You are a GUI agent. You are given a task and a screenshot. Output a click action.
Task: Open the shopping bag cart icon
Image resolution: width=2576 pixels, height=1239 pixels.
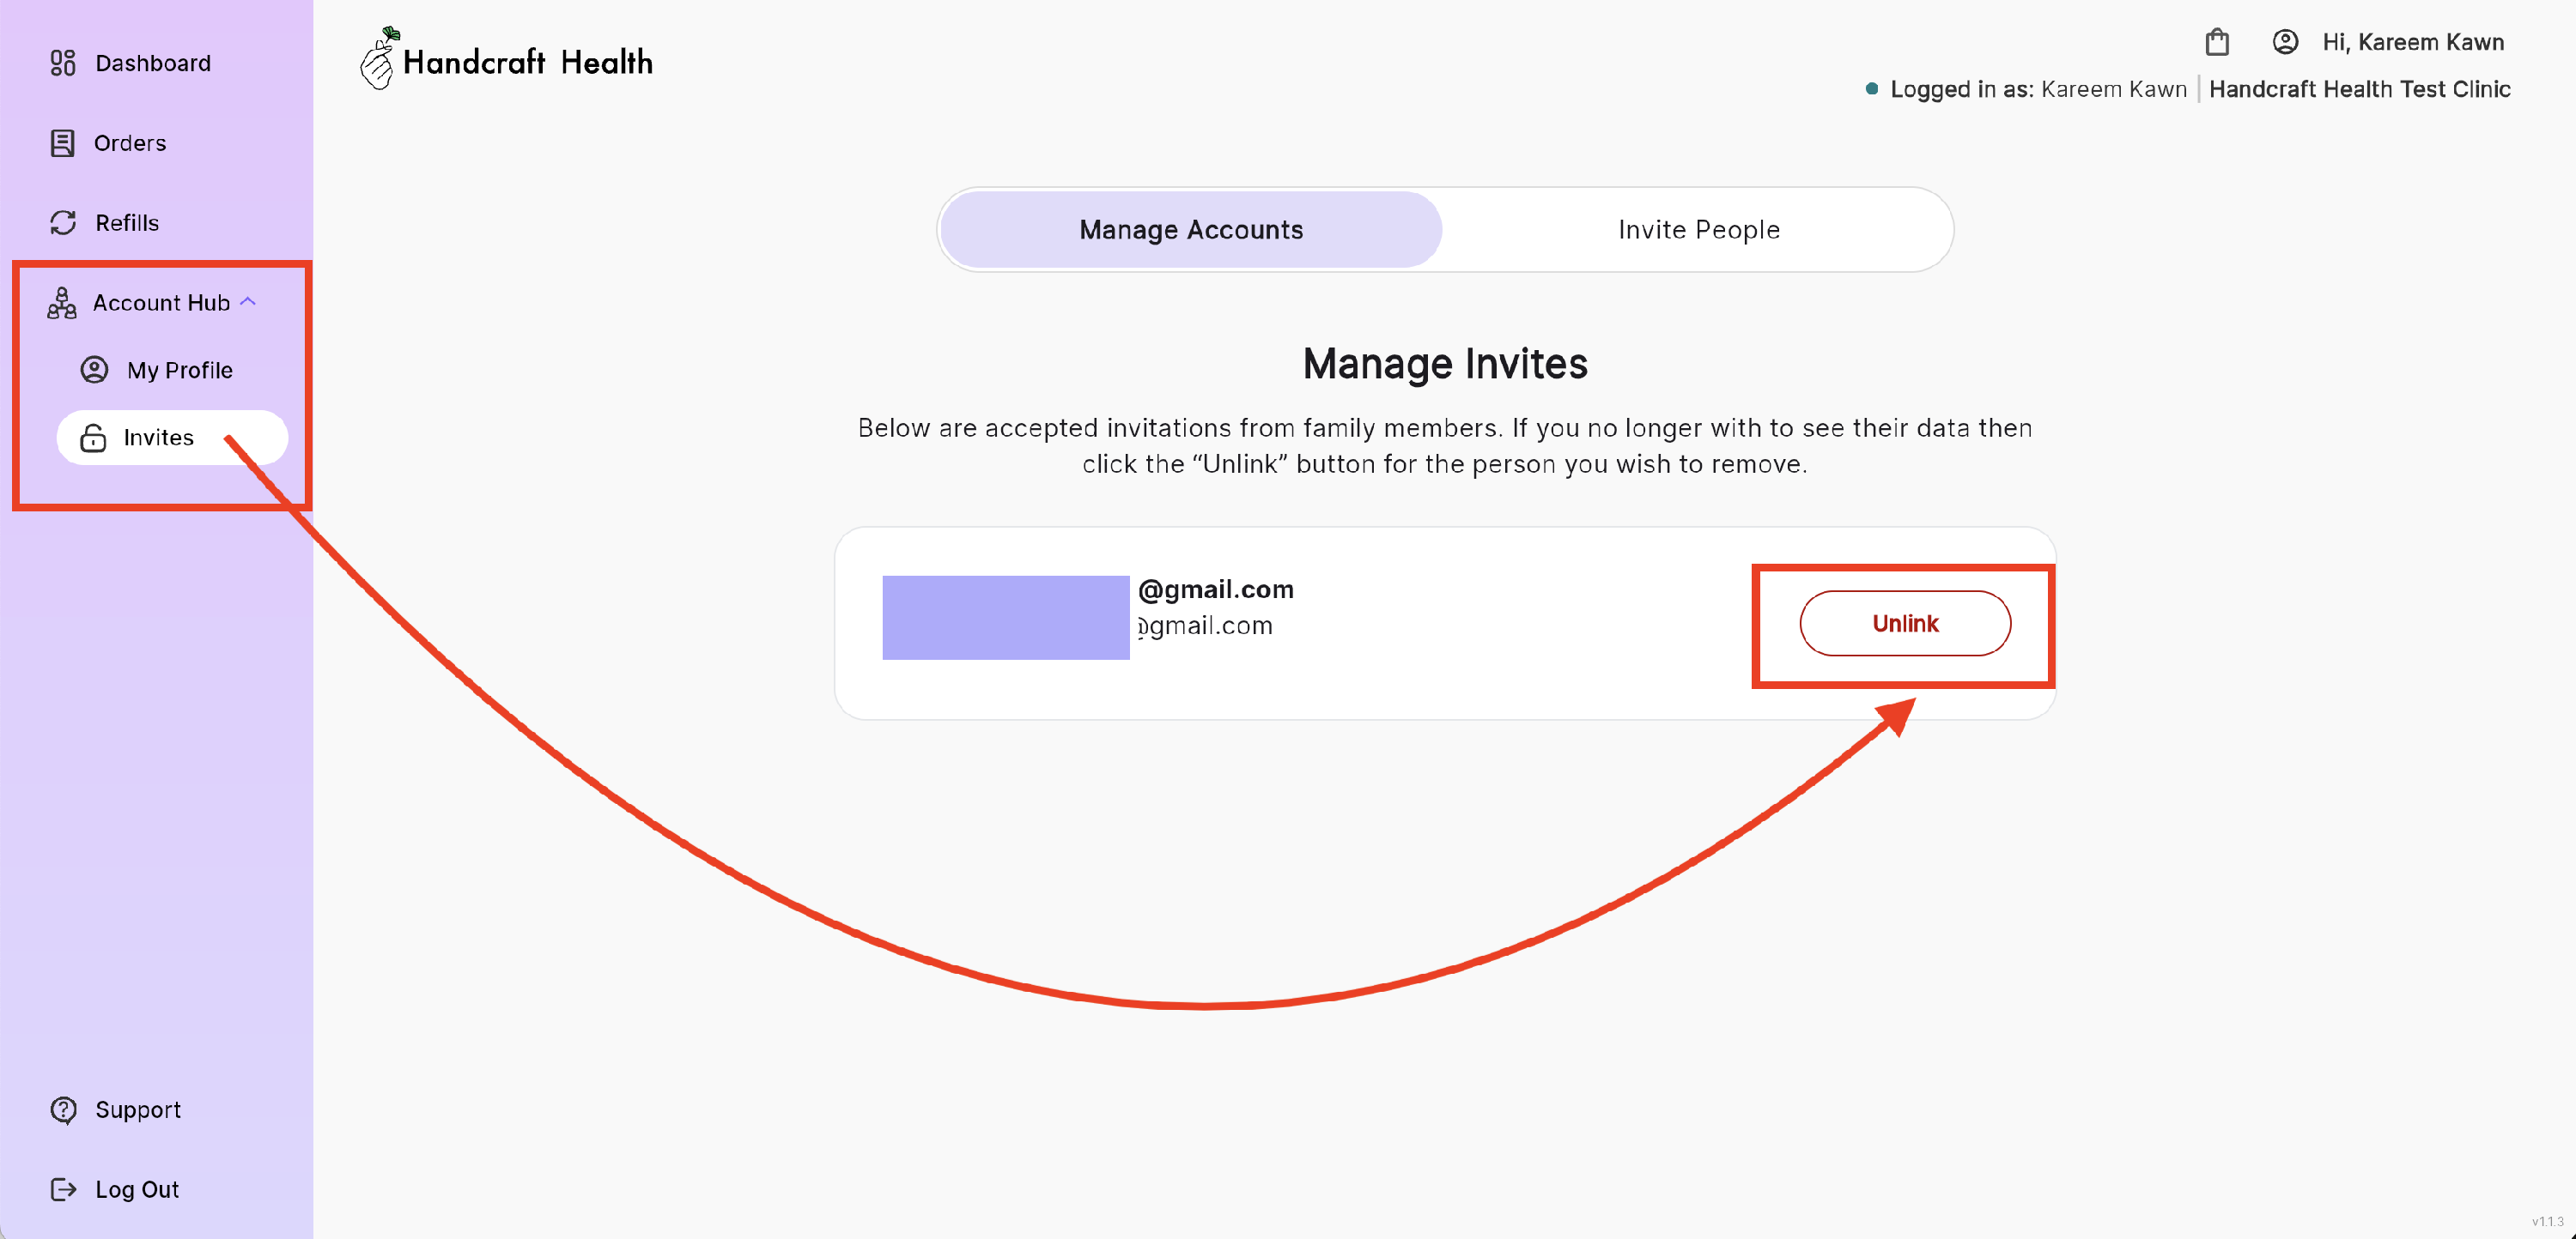(x=2217, y=42)
